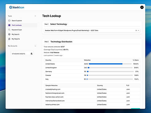Open realarioustimes.com sample website

[x=53, y=104]
